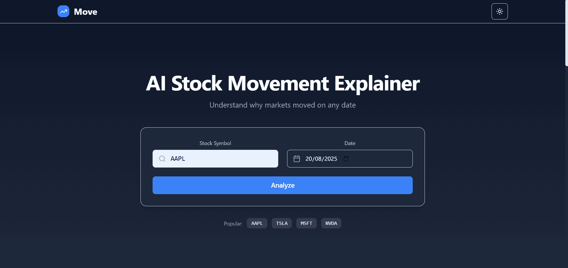Select the month segment "08" in the date
The height and width of the screenshot is (268, 568).
click(x=319, y=159)
